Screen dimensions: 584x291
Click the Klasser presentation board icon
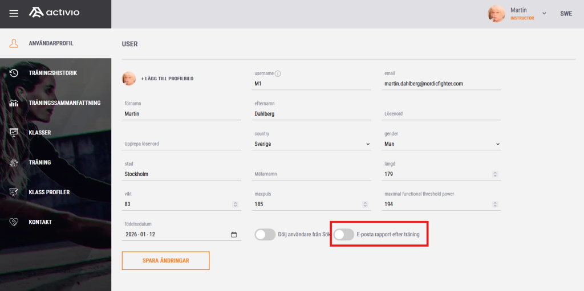point(14,133)
